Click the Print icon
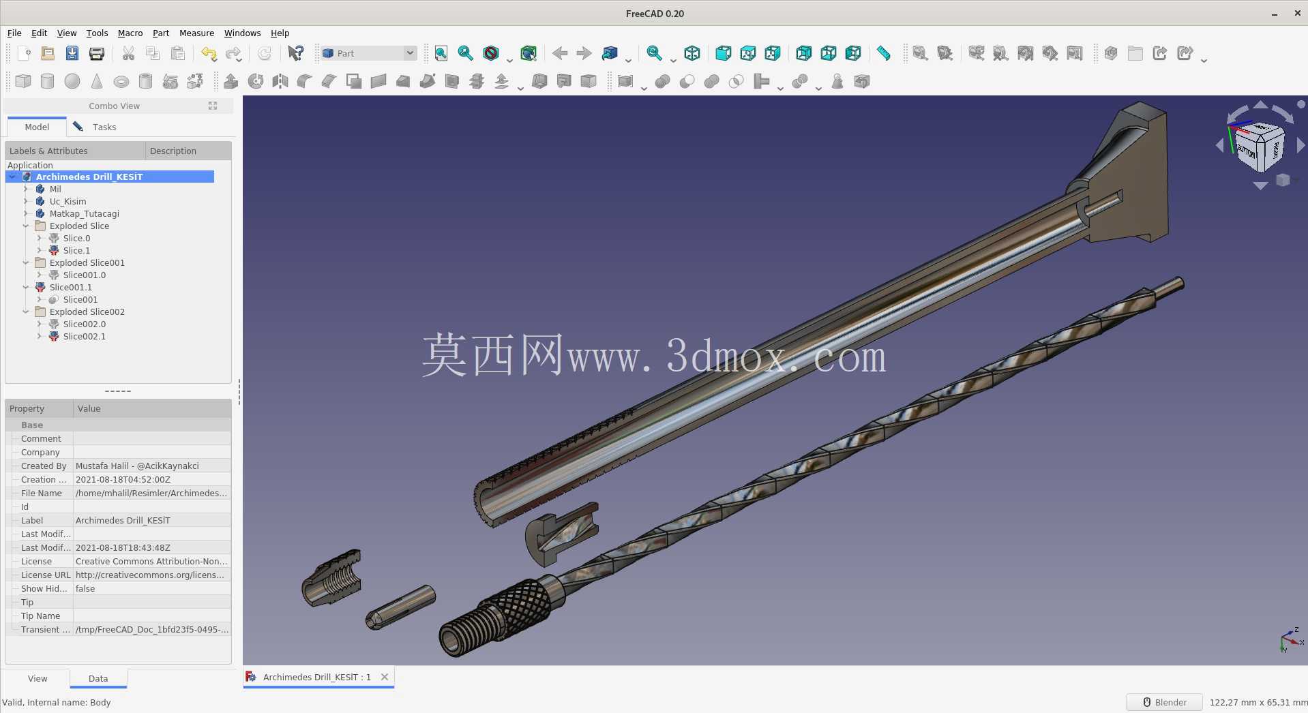1308x713 pixels. [97, 53]
